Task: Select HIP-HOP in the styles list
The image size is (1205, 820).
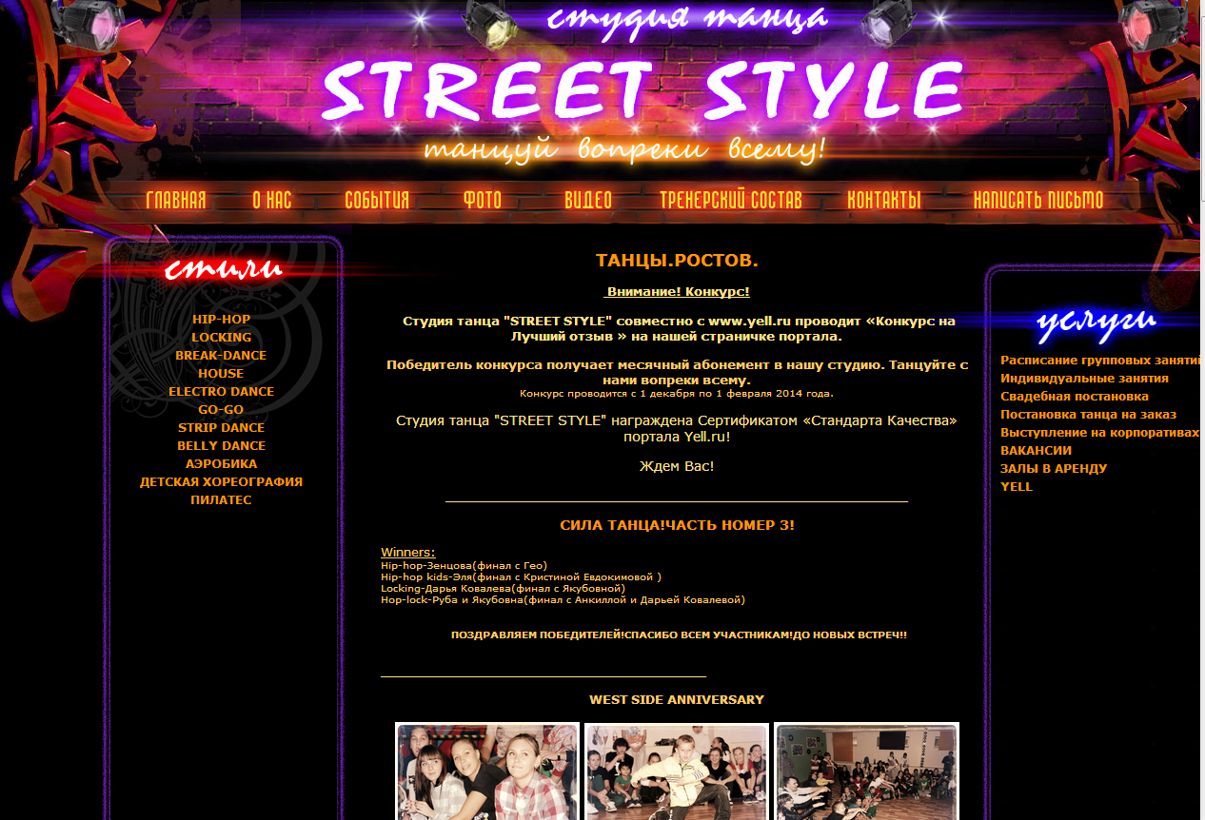Action: pyautogui.click(x=221, y=320)
